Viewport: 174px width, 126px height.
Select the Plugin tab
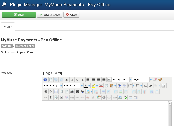[8, 27]
